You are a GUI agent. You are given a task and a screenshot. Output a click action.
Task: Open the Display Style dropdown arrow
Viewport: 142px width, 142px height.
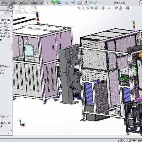[106, 8]
